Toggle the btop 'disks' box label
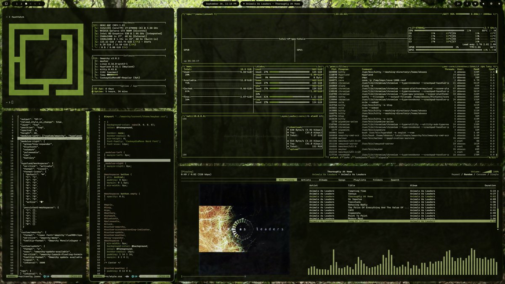The height and width of the screenshot is (284, 505). point(260,66)
